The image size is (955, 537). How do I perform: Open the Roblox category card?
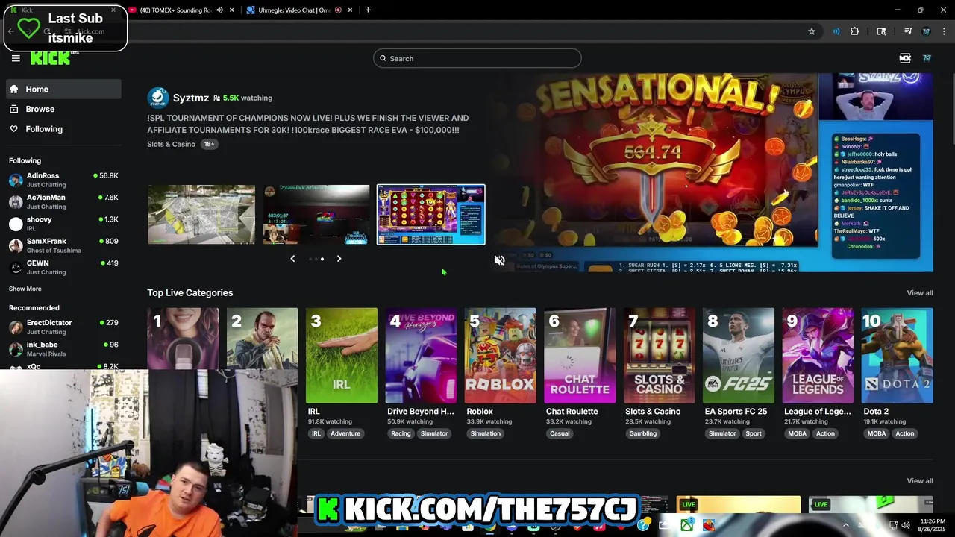click(x=501, y=356)
